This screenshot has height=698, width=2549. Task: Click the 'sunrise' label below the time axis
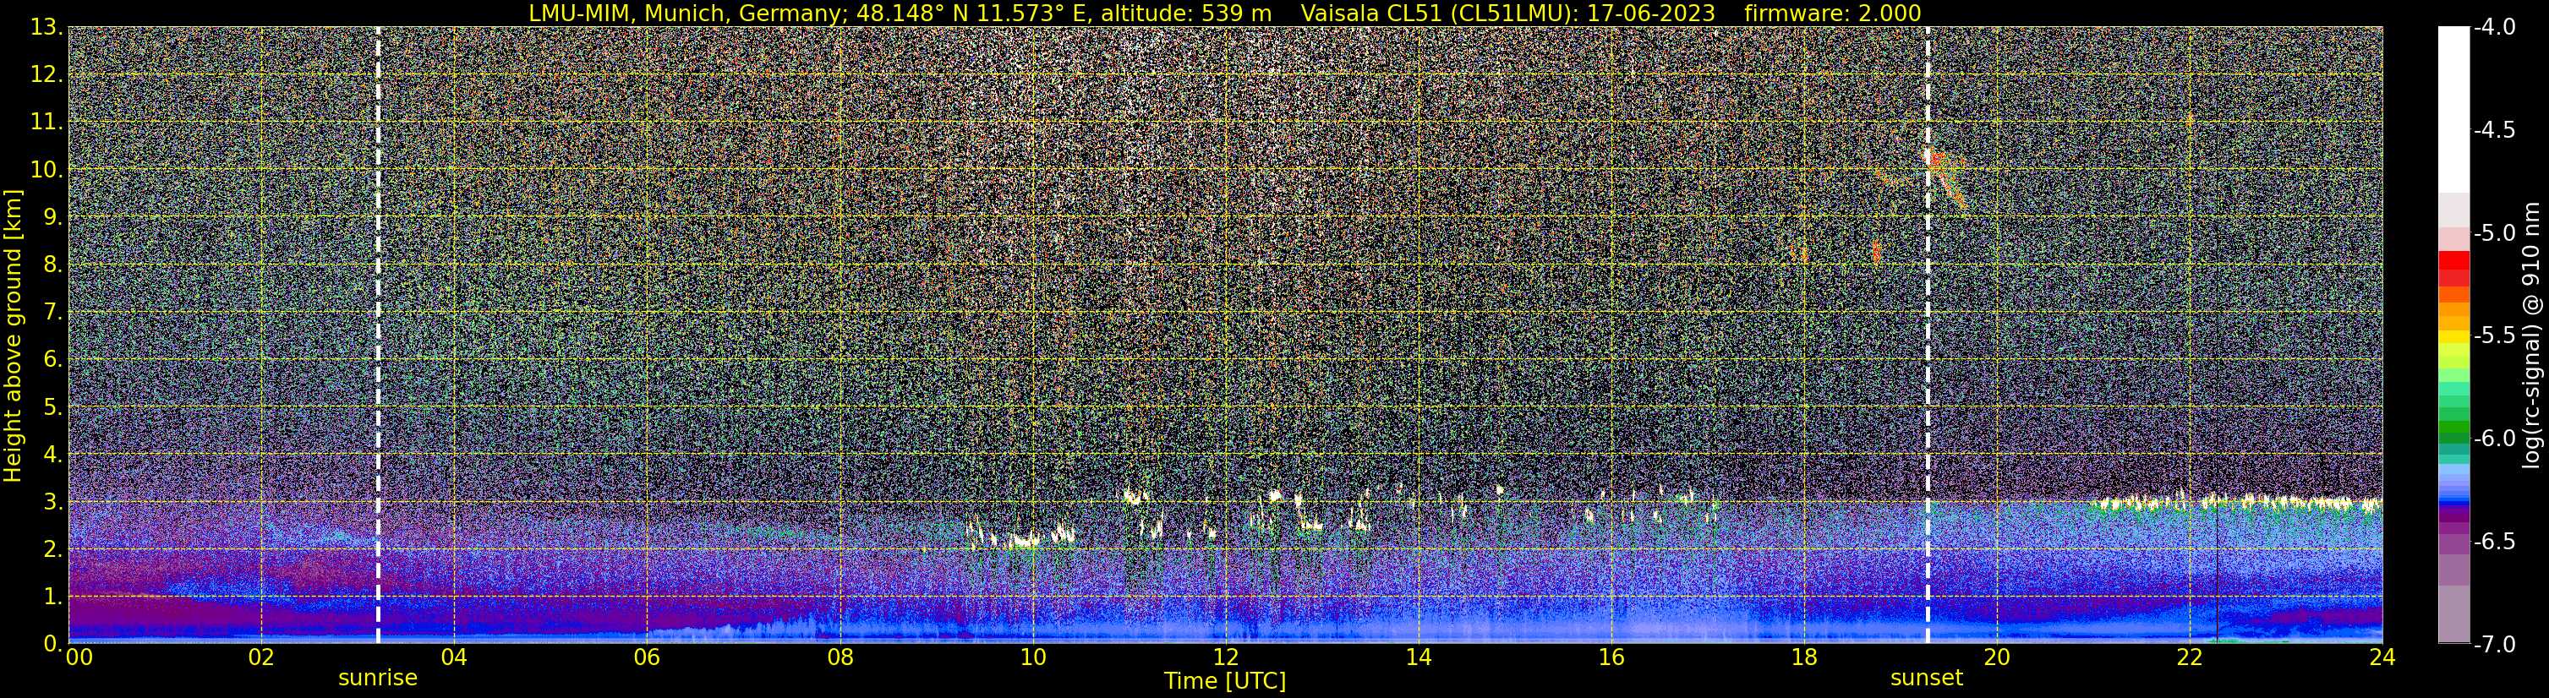377,679
